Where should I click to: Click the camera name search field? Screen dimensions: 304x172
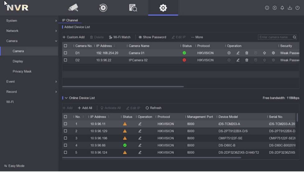275,37
